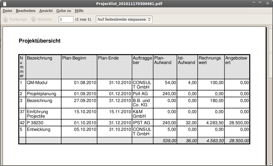Click the 'QM-Modul' cell in table
273x166 pixels.
(x=37, y=82)
